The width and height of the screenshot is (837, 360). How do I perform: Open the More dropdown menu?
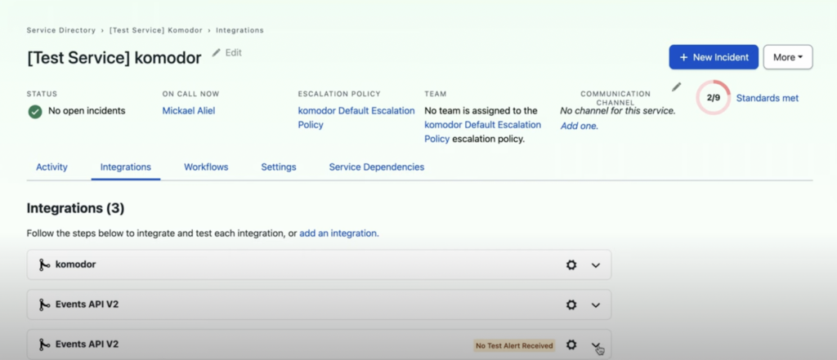[x=788, y=57]
